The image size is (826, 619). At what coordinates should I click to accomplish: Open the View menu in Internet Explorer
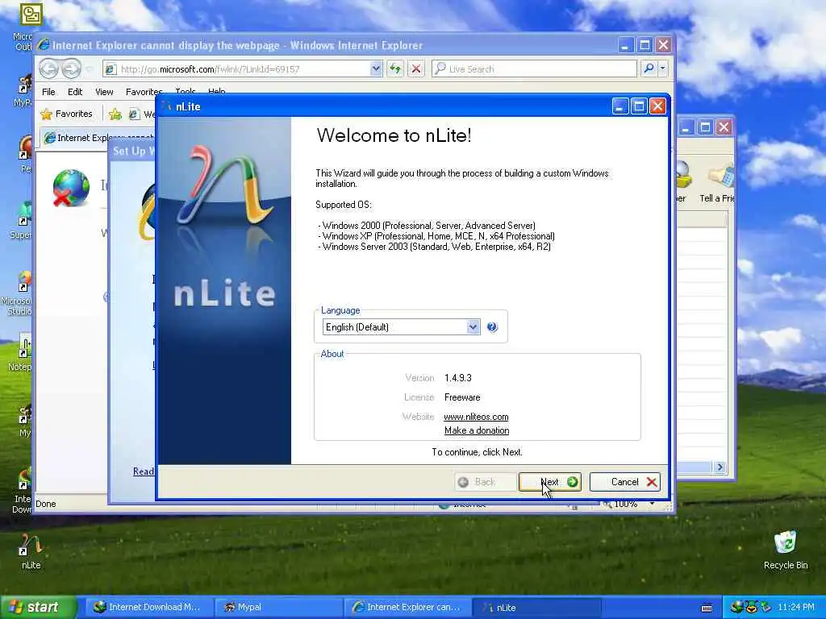[x=104, y=92]
